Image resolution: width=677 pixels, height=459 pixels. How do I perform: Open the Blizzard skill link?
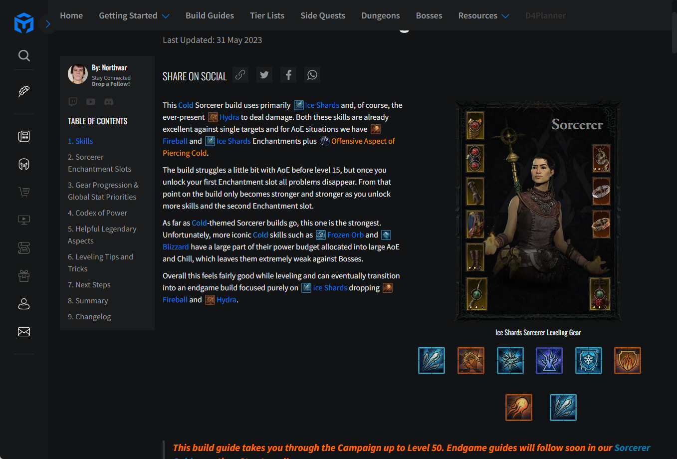click(176, 247)
